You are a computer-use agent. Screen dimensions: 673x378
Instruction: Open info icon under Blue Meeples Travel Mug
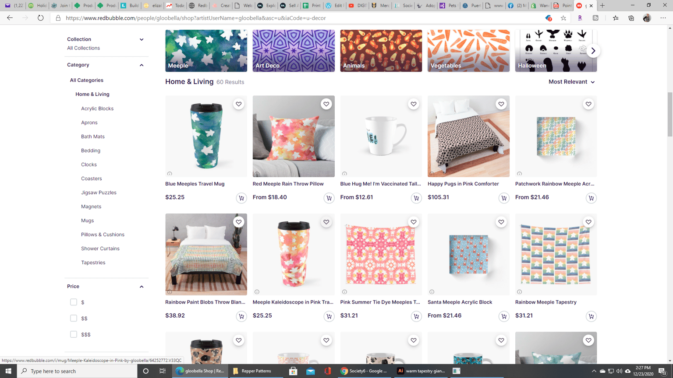pyautogui.click(x=170, y=174)
